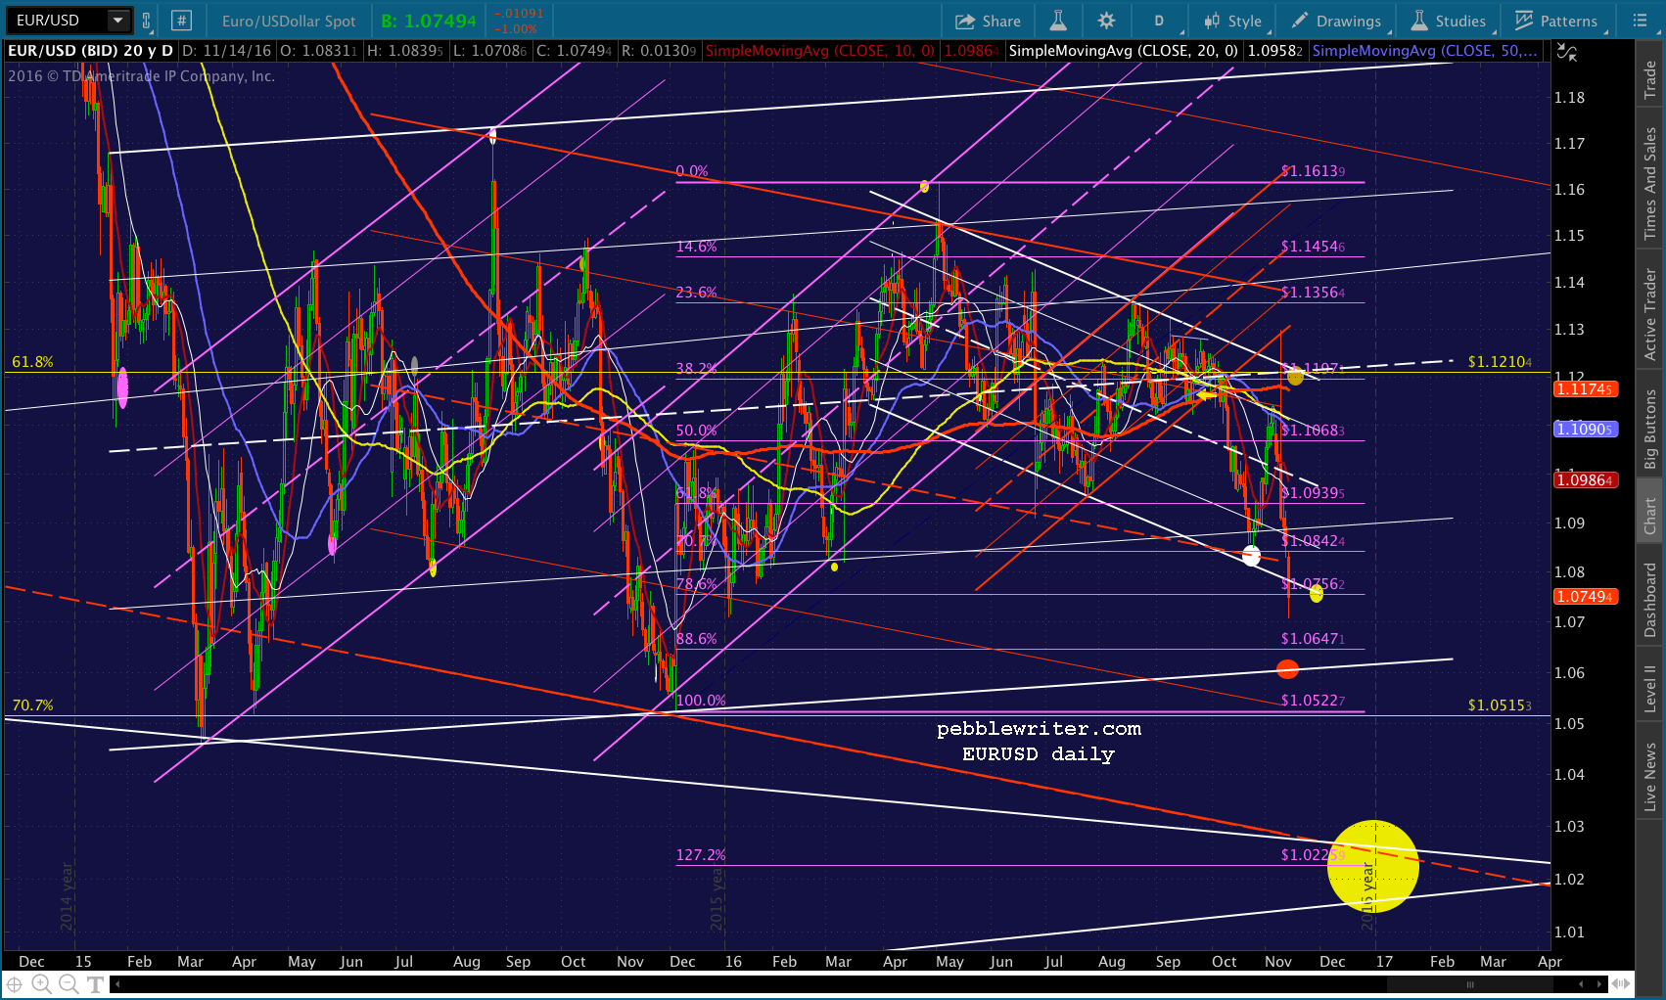Viewport: 1666px width, 1000px height.
Task: Click the hamburger menu icon at top right
Action: click(1640, 20)
